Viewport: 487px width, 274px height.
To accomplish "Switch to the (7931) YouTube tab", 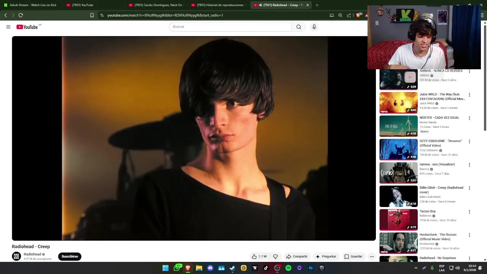I will [x=94, y=5].
